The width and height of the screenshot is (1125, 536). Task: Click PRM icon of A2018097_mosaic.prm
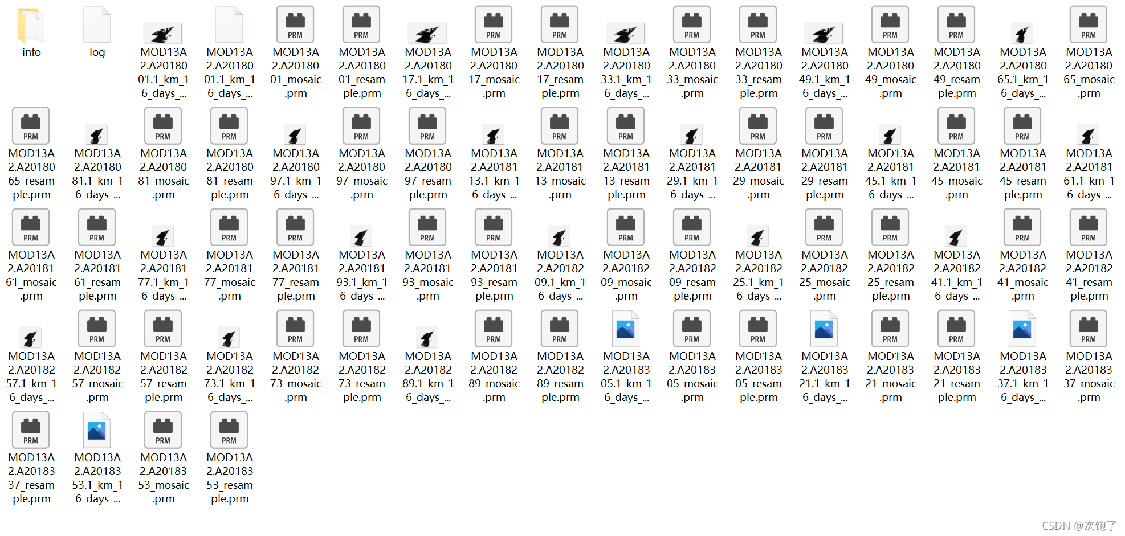361,126
